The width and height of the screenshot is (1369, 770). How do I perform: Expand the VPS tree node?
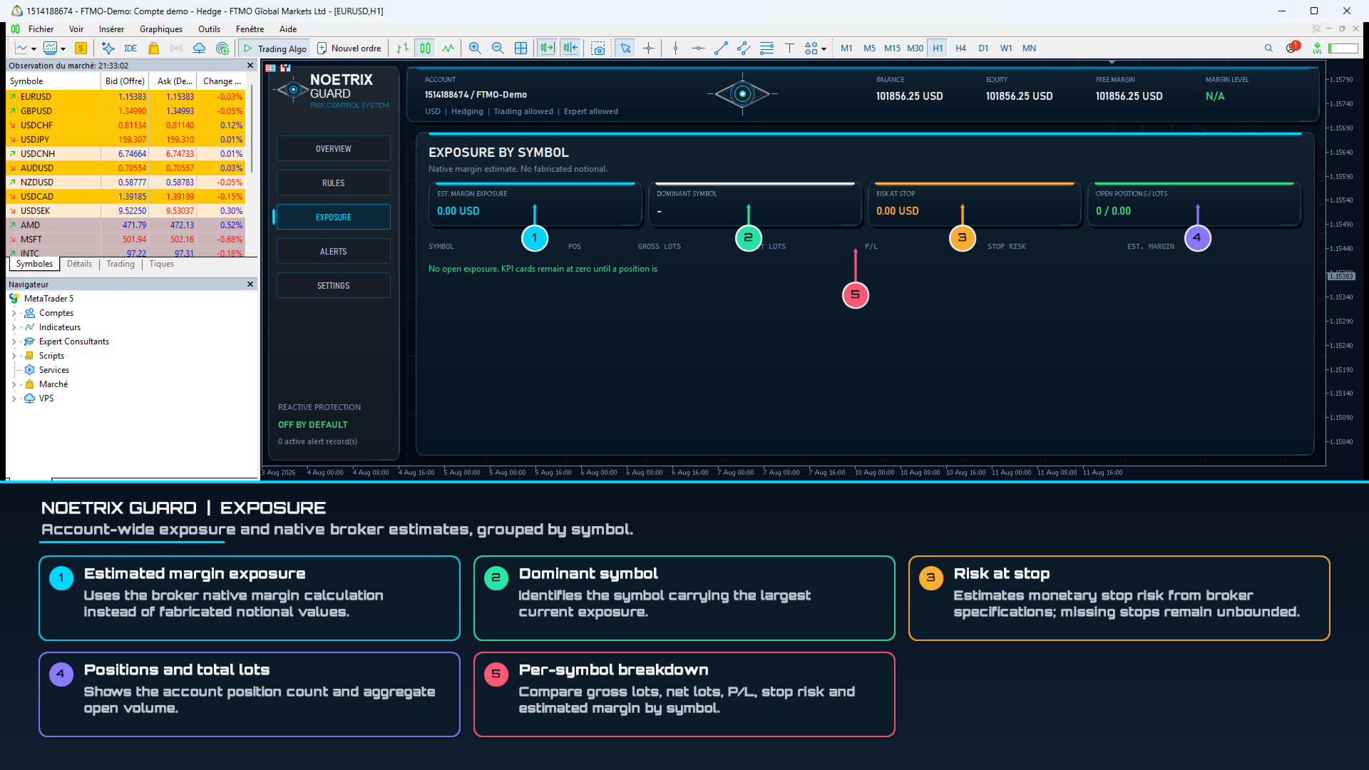14,399
